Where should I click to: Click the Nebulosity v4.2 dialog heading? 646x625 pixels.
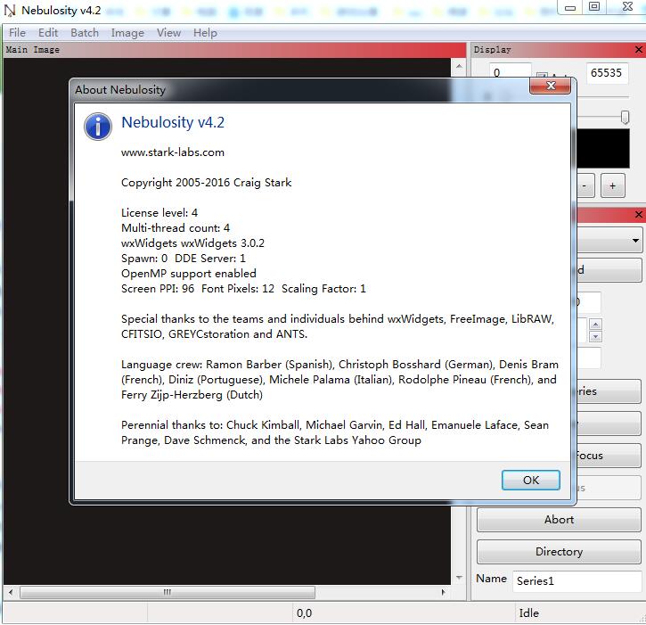coord(173,122)
